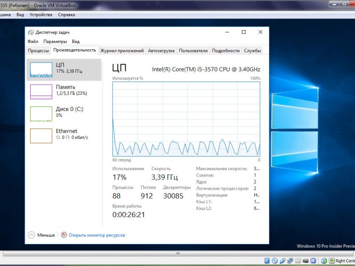Viewport: 355px width, 266px height.
Task: Select the Диск 0 (C:) mini graph thumbnail
Action: 41,114
